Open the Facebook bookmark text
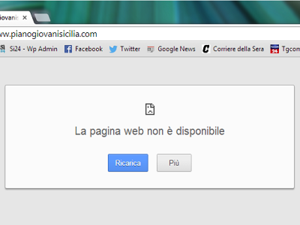The width and height of the screenshot is (300, 225). pyautogui.click(x=88, y=49)
